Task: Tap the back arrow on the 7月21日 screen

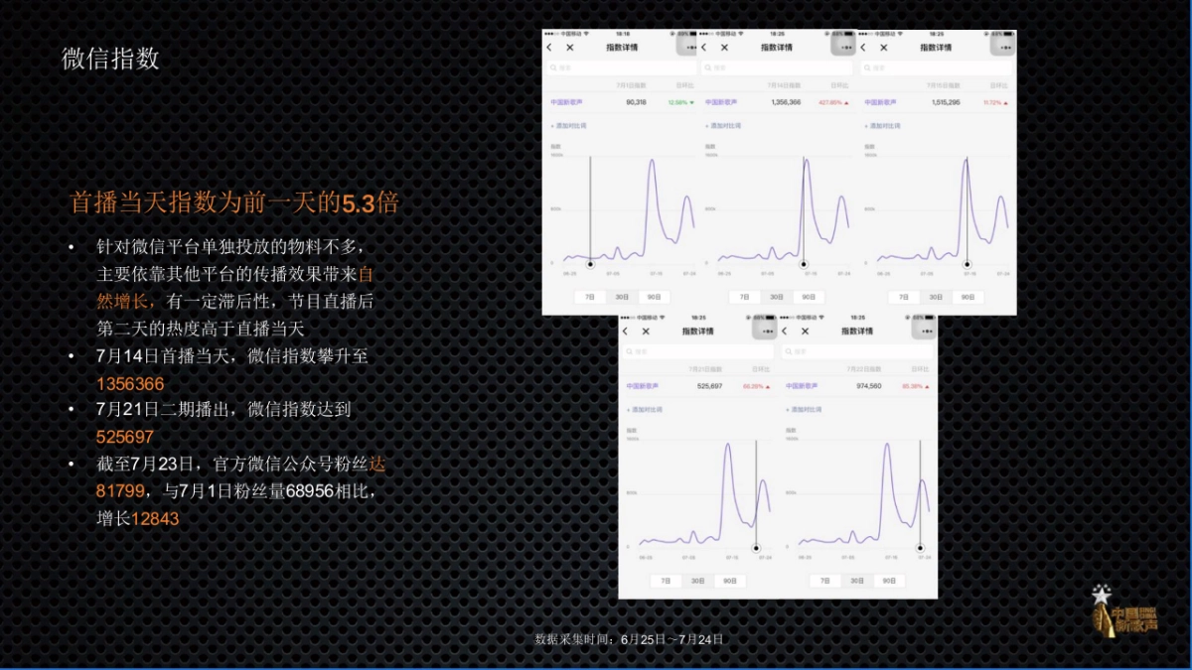Action: tap(627, 331)
